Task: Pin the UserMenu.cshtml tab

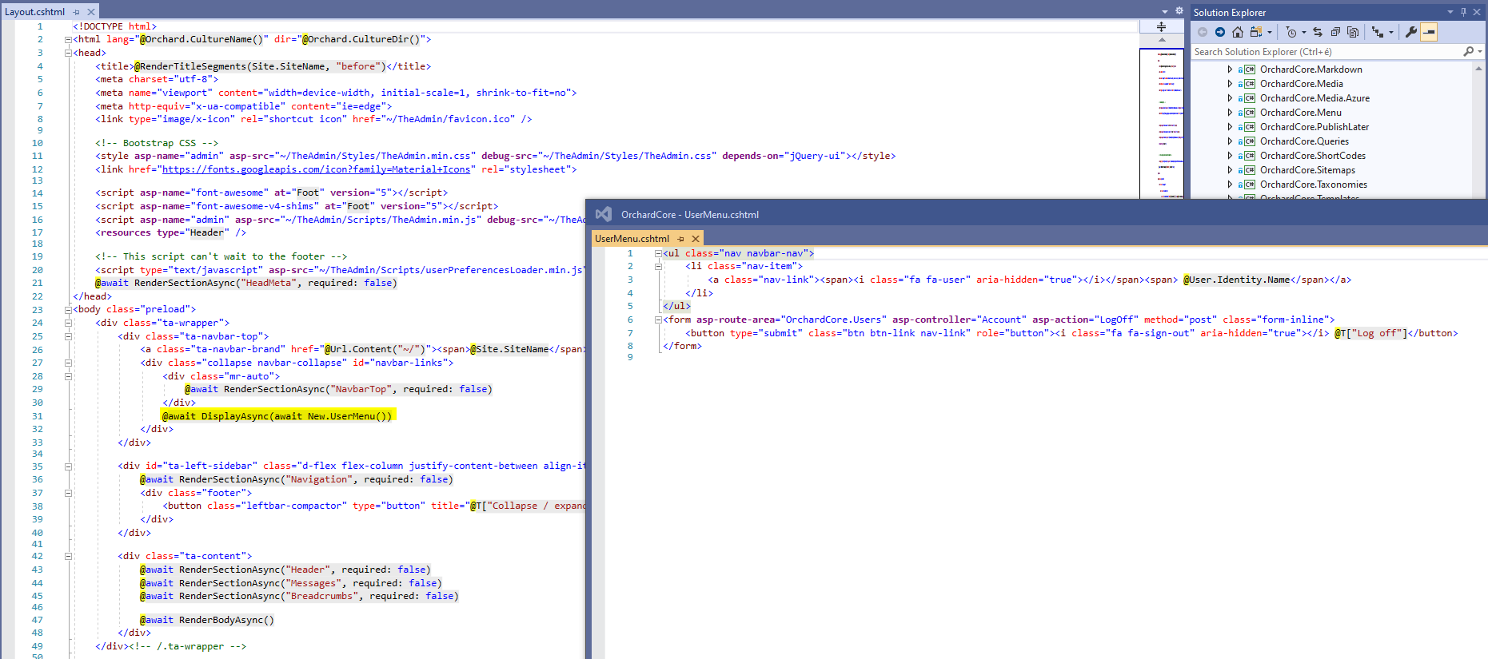Action: click(681, 239)
